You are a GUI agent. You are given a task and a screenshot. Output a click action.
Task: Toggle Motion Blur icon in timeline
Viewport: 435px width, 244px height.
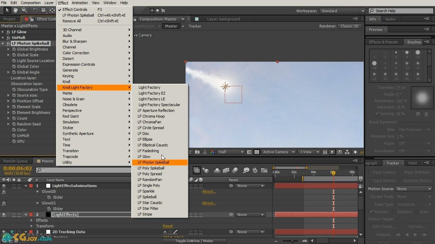pyautogui.click(x=235, y=170)
